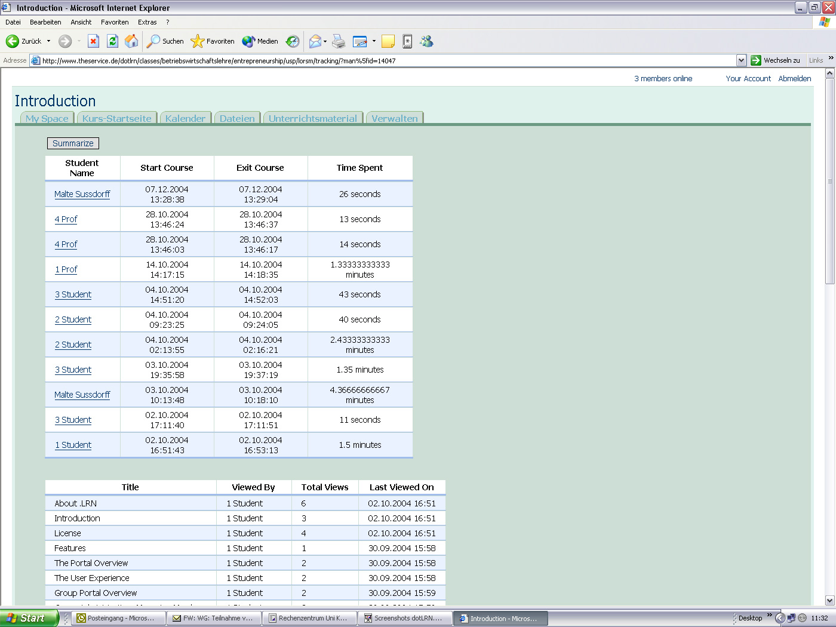Open the Ansicht menu
This screenshot has width=836, height=627.
click(x=81, y=22)
